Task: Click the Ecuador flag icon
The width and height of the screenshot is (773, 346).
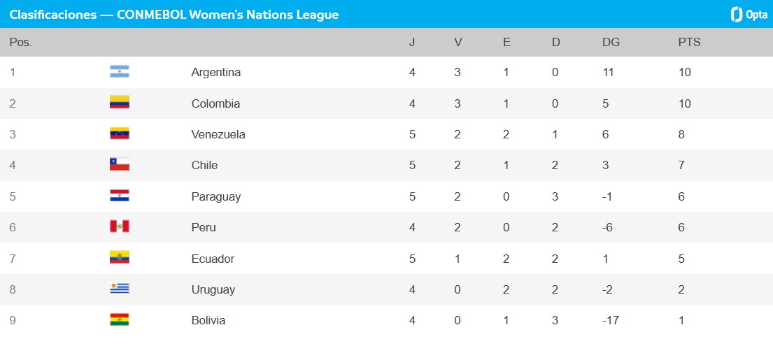Action: pos(120,258)
